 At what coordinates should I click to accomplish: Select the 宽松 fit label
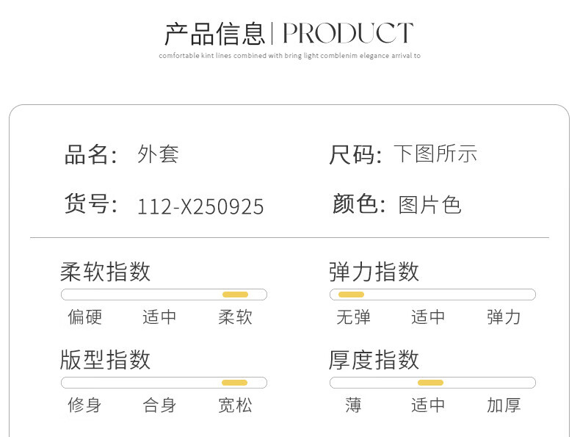235,405
